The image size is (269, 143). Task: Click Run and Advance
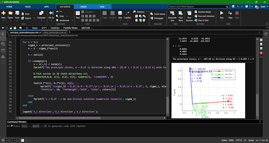point(205,16)
